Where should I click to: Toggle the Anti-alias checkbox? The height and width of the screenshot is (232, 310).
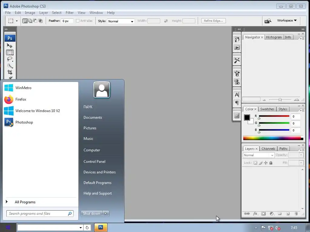(78, 21)
